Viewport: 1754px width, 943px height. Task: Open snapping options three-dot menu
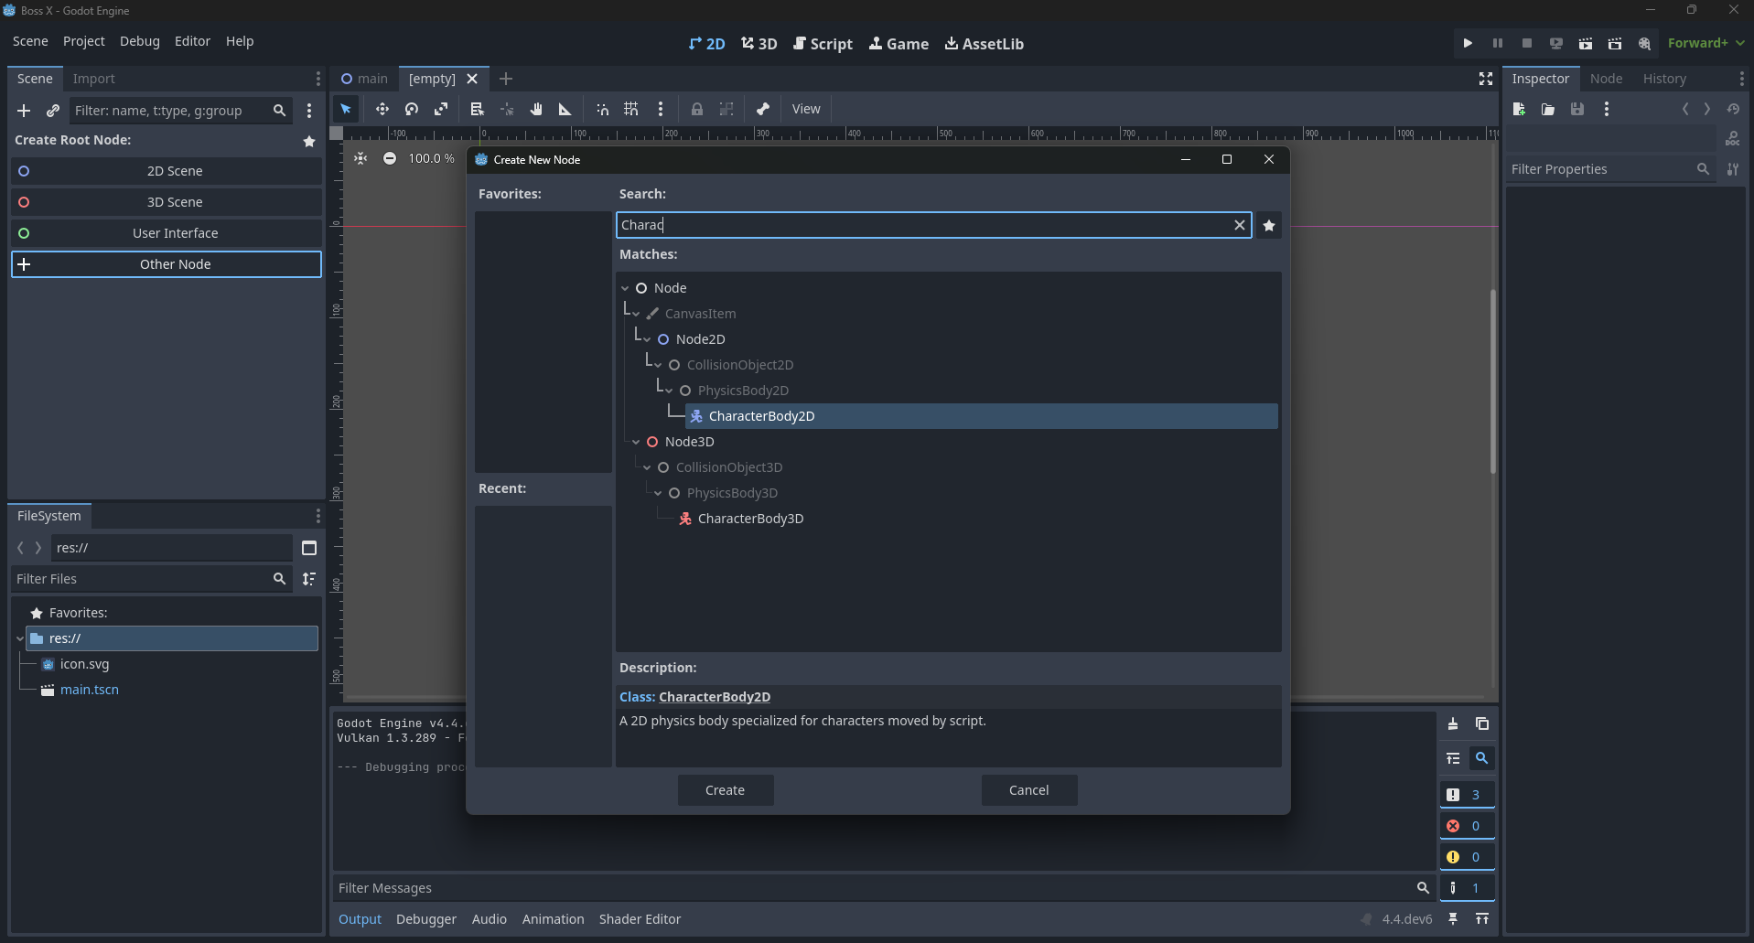[661, 109]
